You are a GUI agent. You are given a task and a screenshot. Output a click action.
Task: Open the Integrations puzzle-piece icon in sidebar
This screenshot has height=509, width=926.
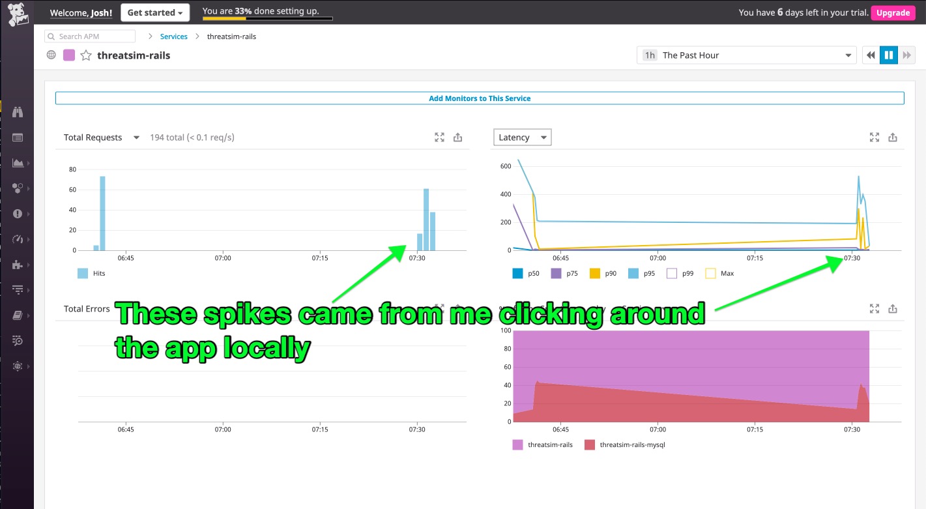pos(18,265)
